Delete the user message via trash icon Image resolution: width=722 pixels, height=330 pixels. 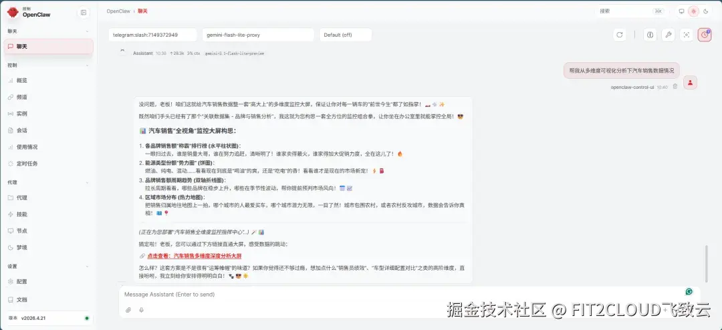pyautogui.click(x=675, y=87)
